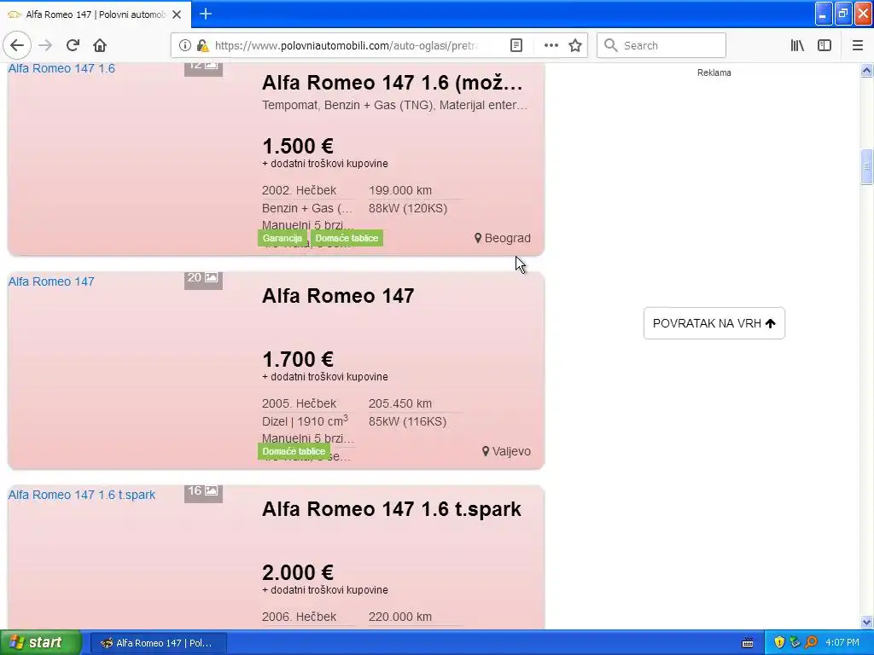Screen dimensions: 874x655
Task: Click the forward navigation arrow
Action: pos(46,45)
